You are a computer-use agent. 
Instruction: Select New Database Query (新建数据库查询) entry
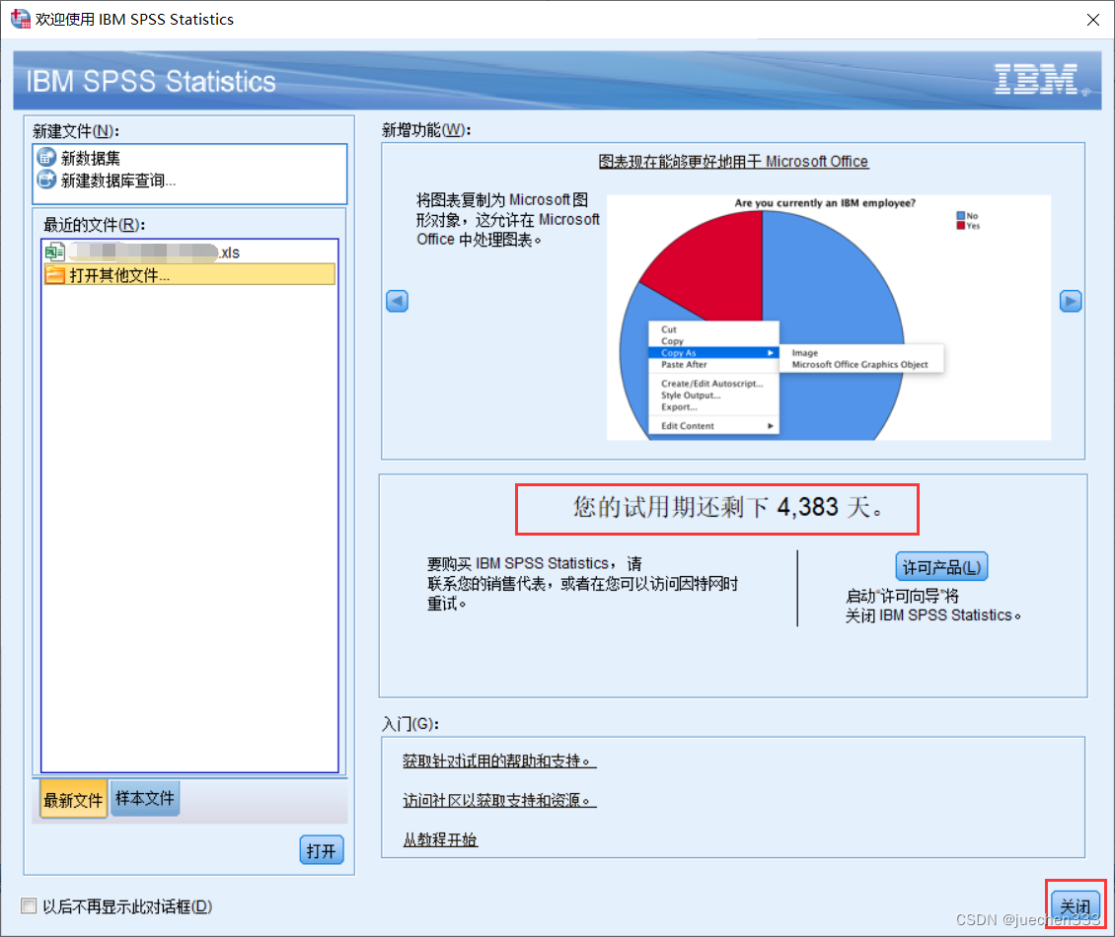(107, 180)
